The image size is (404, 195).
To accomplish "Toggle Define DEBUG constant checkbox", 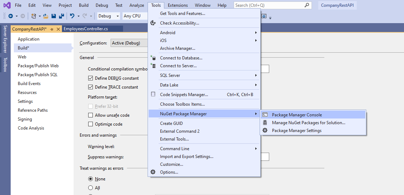I will pyautogui.click(x=90, y=78).
